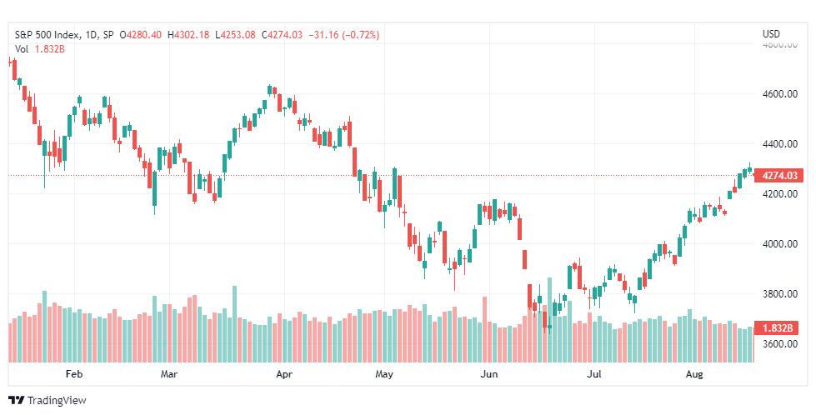This screenshot has height=415, width=816.
Task: Click the red 4274.03 current price tag
Action: click(x=778, y=176)
